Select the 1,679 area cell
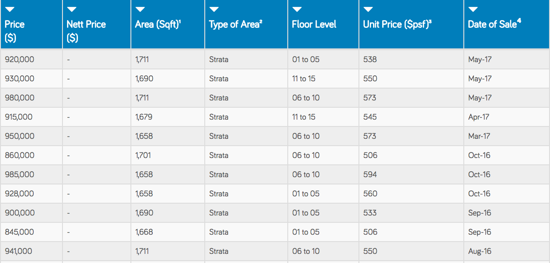The width and height of the screenshot is (550, 263). (x=168, y=117)
